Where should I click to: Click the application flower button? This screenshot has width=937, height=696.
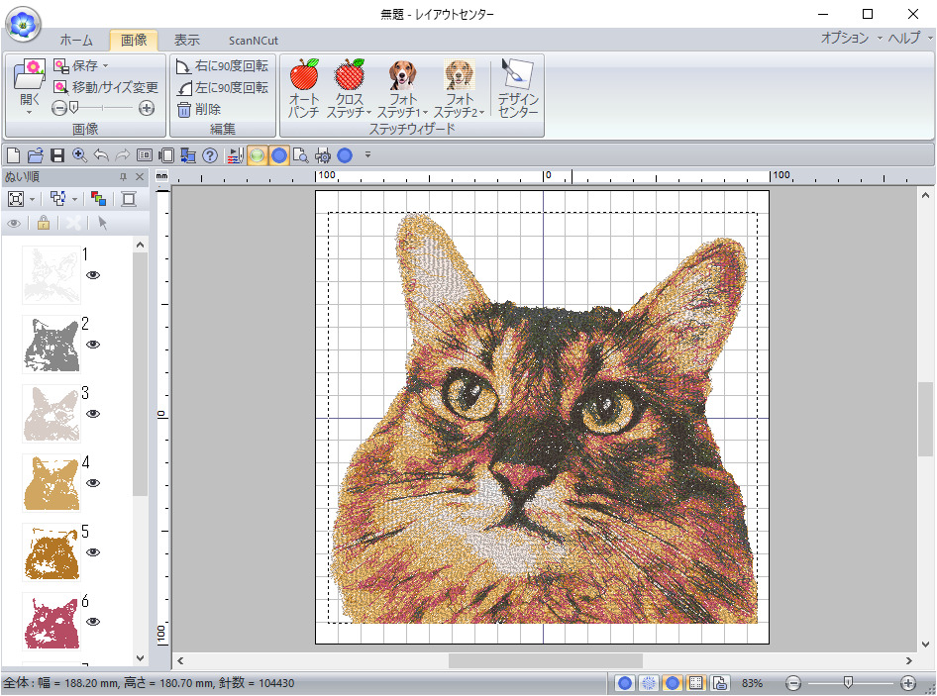(23, 24)
